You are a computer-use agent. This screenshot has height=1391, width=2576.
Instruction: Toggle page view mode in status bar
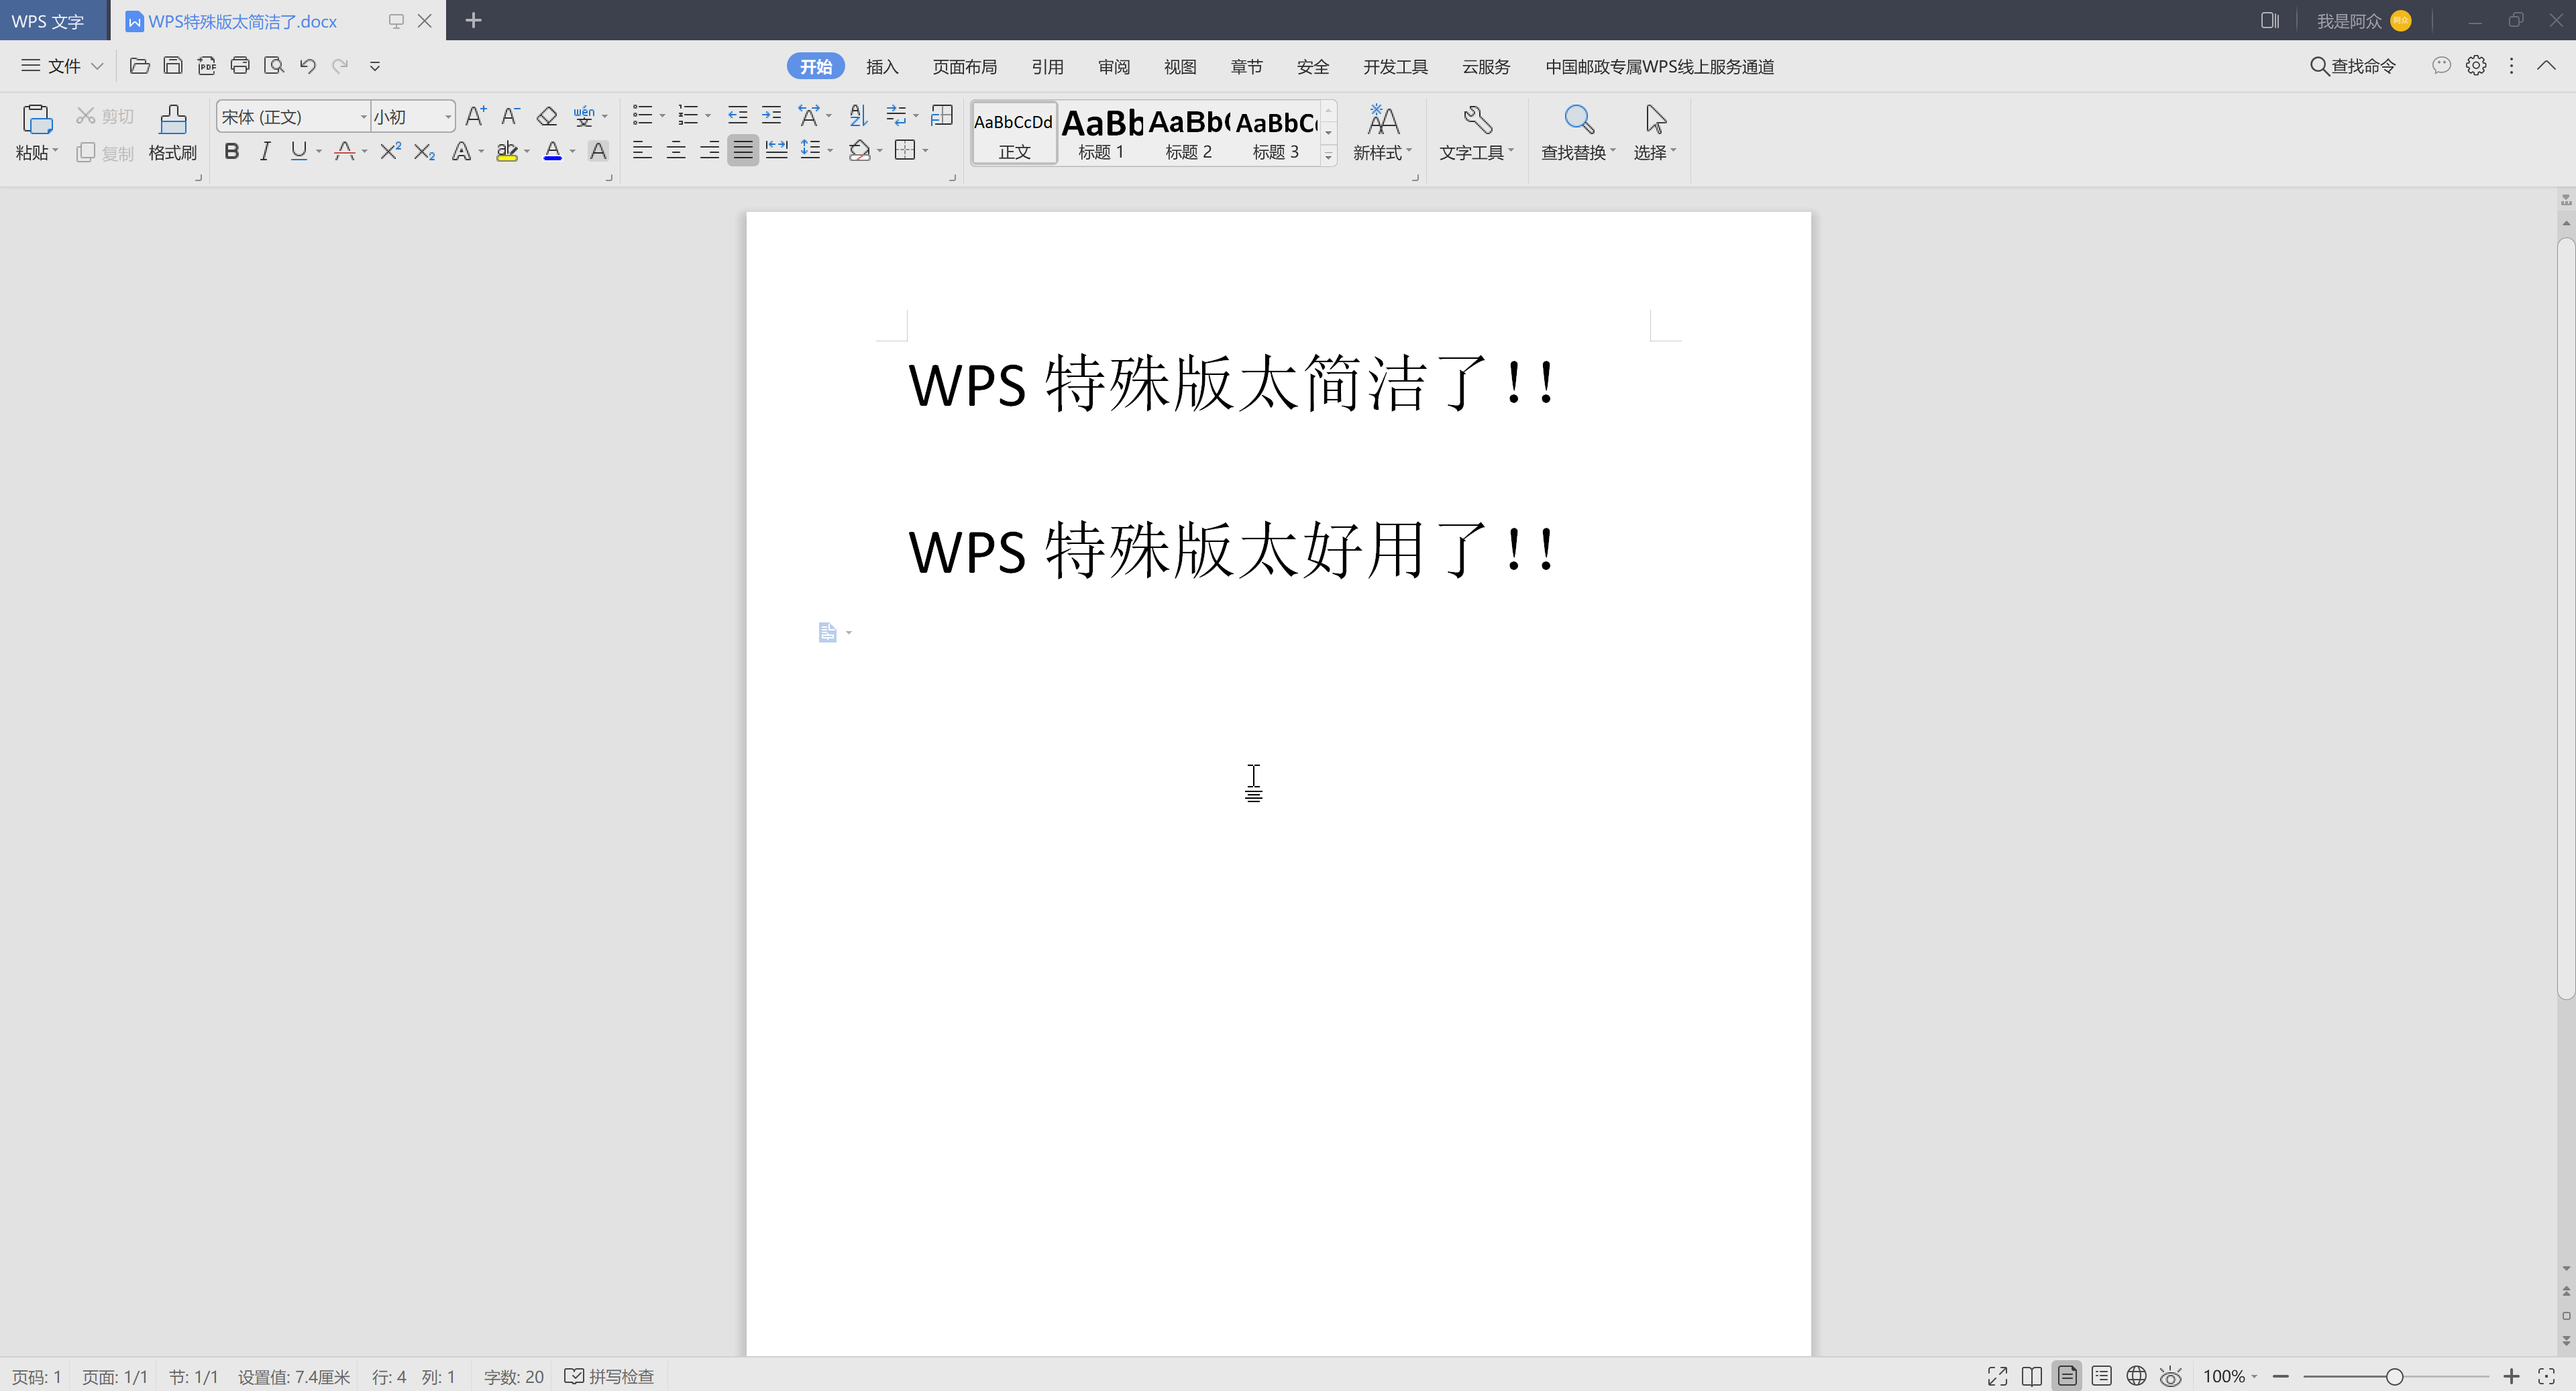(x=2066, y=1376)
